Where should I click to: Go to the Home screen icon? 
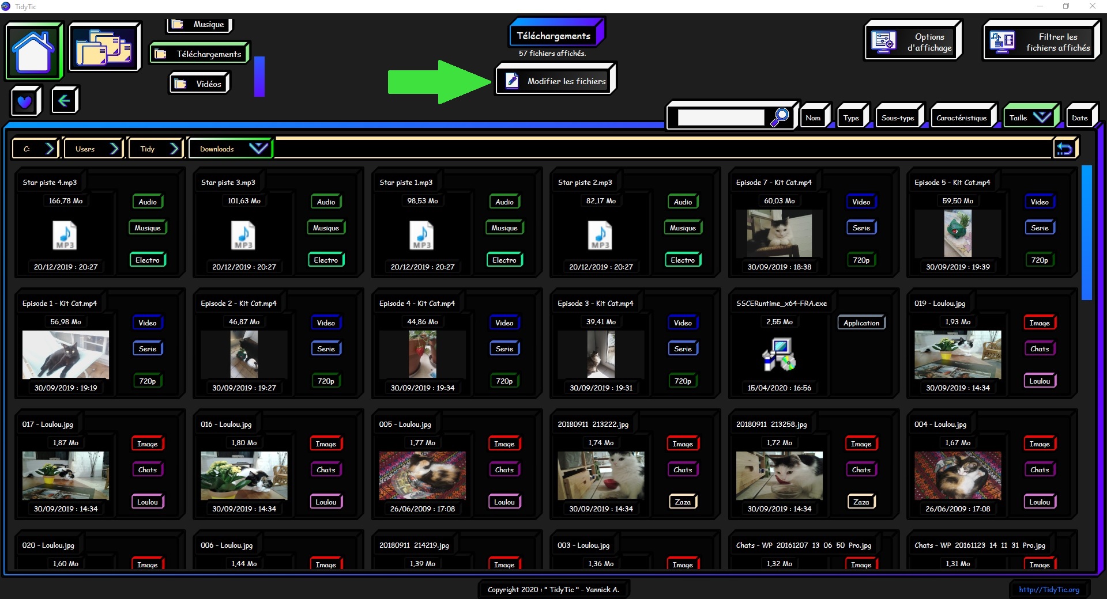tap(34, 51)
